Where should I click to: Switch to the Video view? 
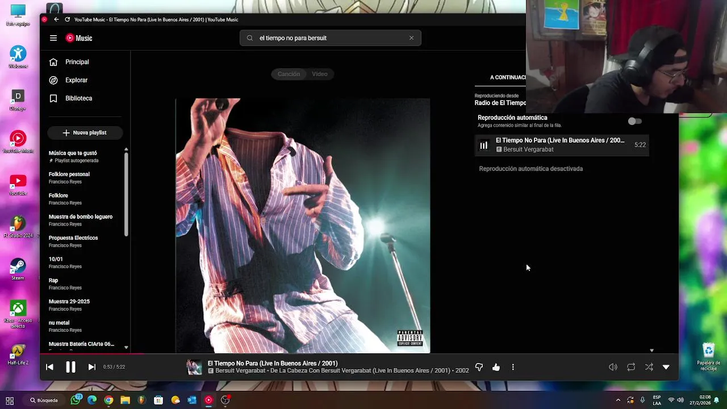point(320,74)
